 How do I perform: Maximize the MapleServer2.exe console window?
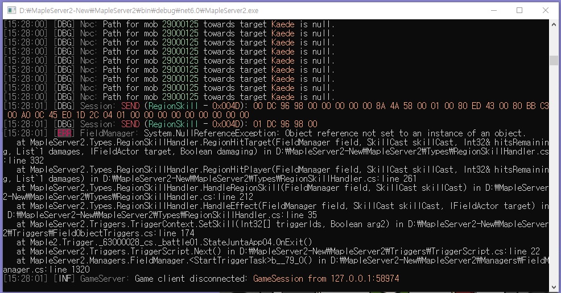519,10
